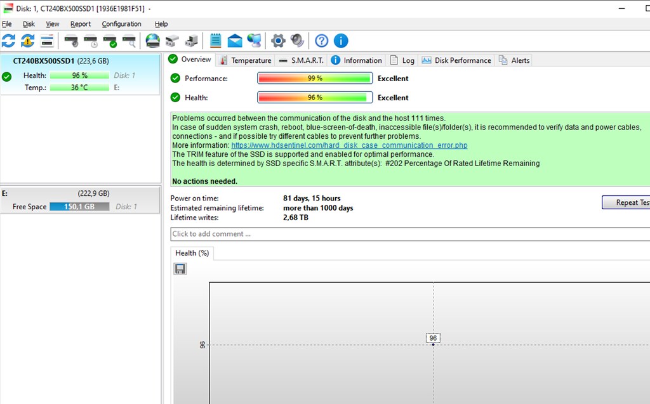
Task: Open the Configuration menu
Action: pyautogui.click(x=121, y=24)
